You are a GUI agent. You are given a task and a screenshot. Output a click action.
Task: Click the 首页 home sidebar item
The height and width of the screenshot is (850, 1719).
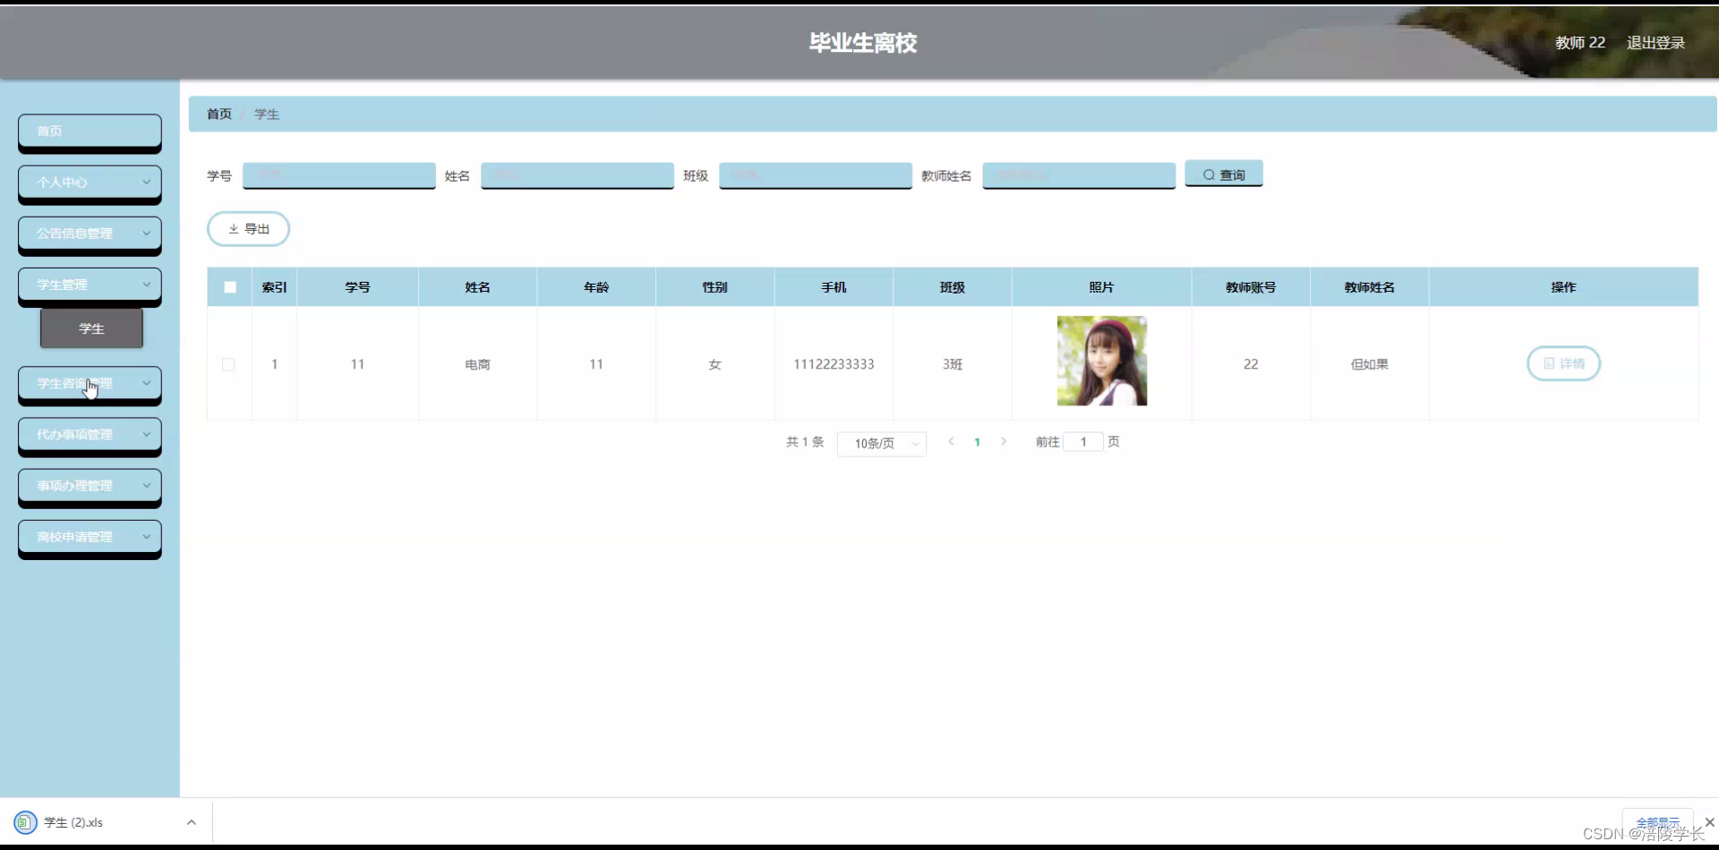[89, 131]
